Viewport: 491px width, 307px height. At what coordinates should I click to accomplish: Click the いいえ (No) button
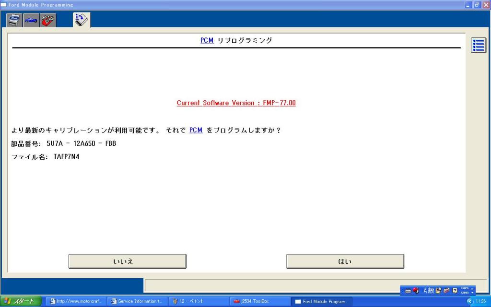tap(128, 261)
